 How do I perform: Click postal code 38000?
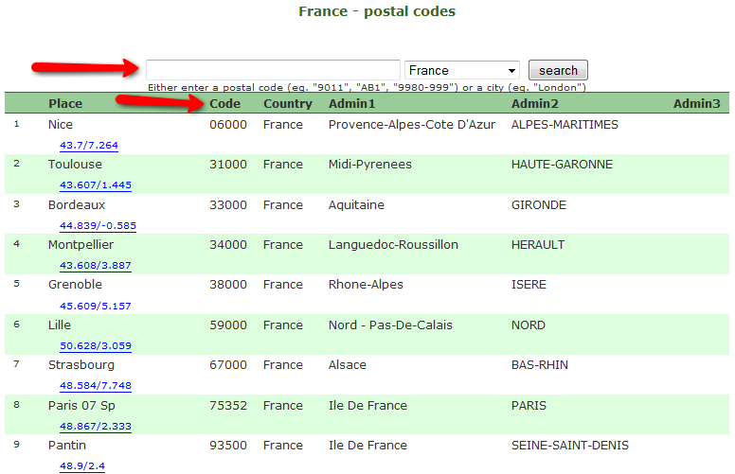228,285
